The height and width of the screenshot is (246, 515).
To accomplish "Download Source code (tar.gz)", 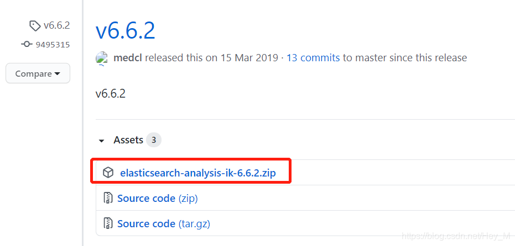I will 164,224.
